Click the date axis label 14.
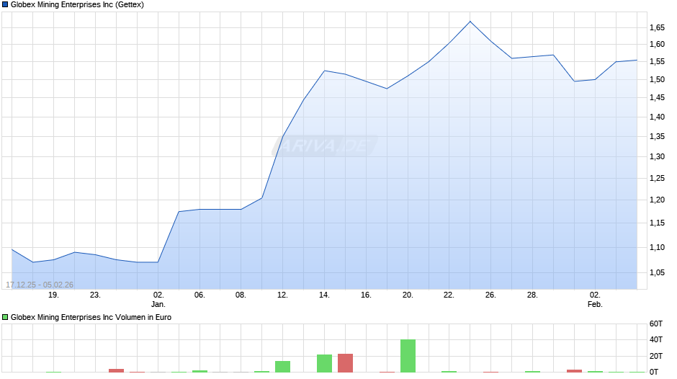Viewport: 677px width, 379px height. click(324, 295)
